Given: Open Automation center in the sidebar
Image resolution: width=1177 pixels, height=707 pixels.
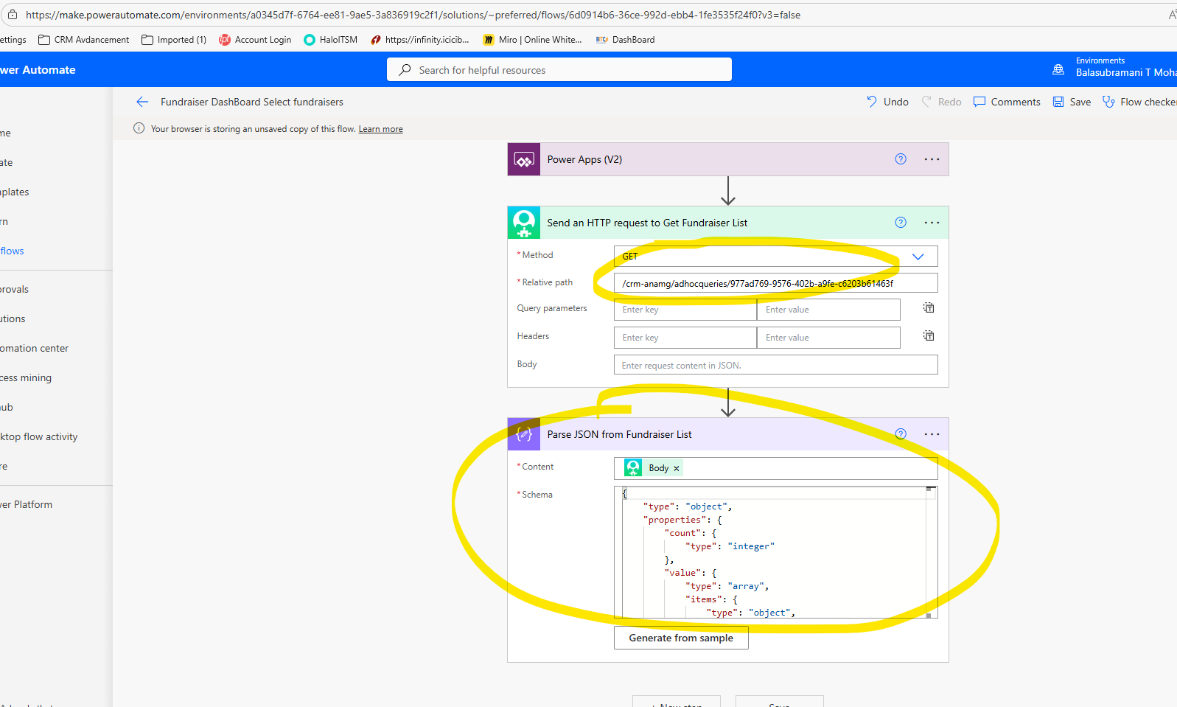Looking at the screenshot, I should tap(34, 348).
